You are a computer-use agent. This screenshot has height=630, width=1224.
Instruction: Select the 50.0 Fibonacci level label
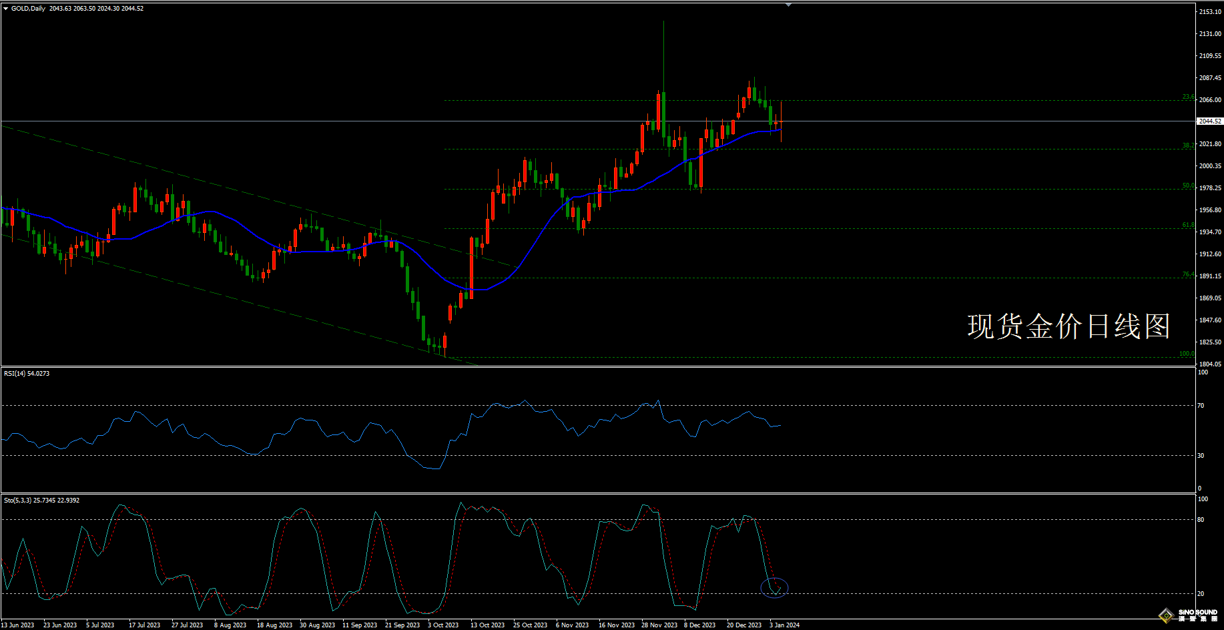pos(1188,186)
